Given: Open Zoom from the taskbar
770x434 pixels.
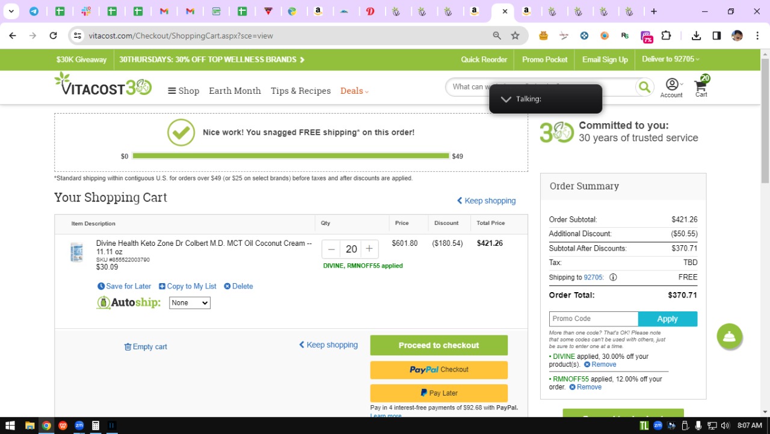Looking at the screenshot, I should 79,426.
